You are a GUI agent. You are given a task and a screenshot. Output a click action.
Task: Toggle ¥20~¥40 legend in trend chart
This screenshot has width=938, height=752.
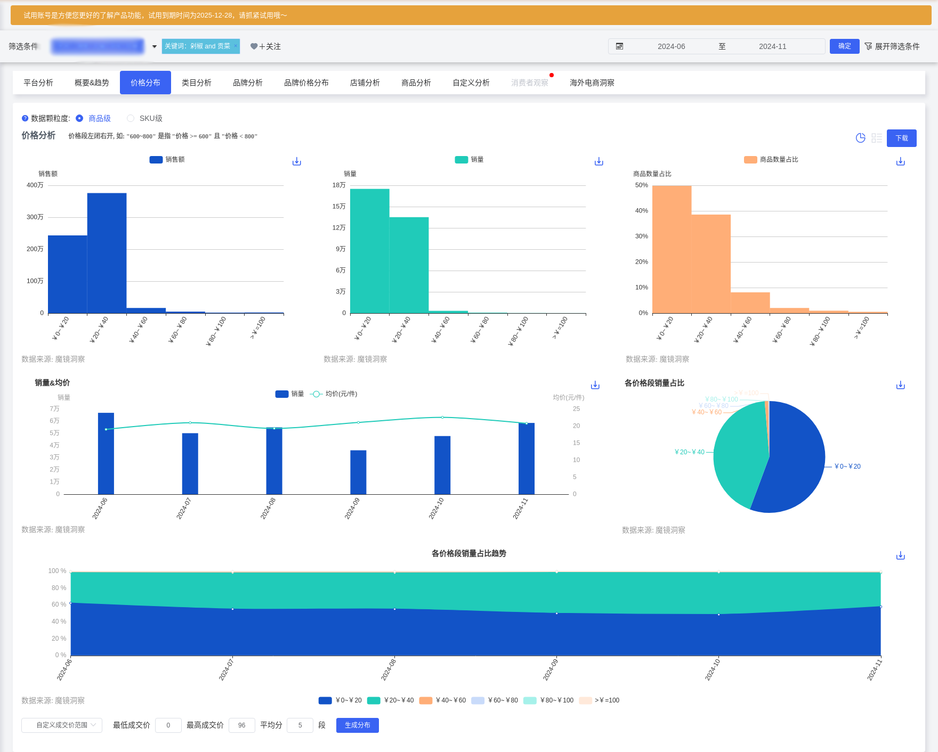pos(391,700)
